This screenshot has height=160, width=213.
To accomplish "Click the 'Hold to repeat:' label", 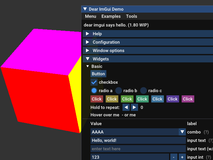I will coord(105,107).
